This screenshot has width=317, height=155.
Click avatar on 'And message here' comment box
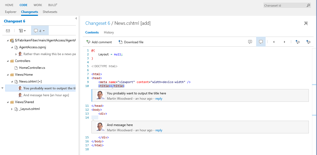coord(100,127)
